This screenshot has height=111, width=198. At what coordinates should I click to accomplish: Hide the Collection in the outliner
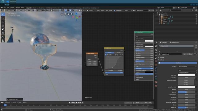pyautogui.click(x=196, y=15)
